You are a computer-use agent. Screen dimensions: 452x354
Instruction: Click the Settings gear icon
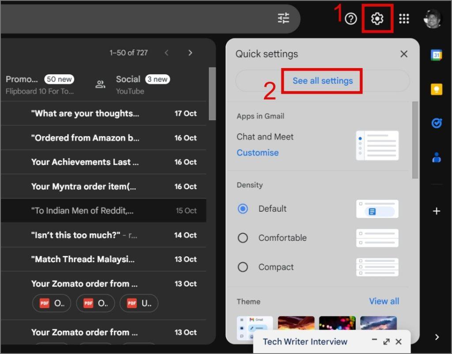[377, 19]
